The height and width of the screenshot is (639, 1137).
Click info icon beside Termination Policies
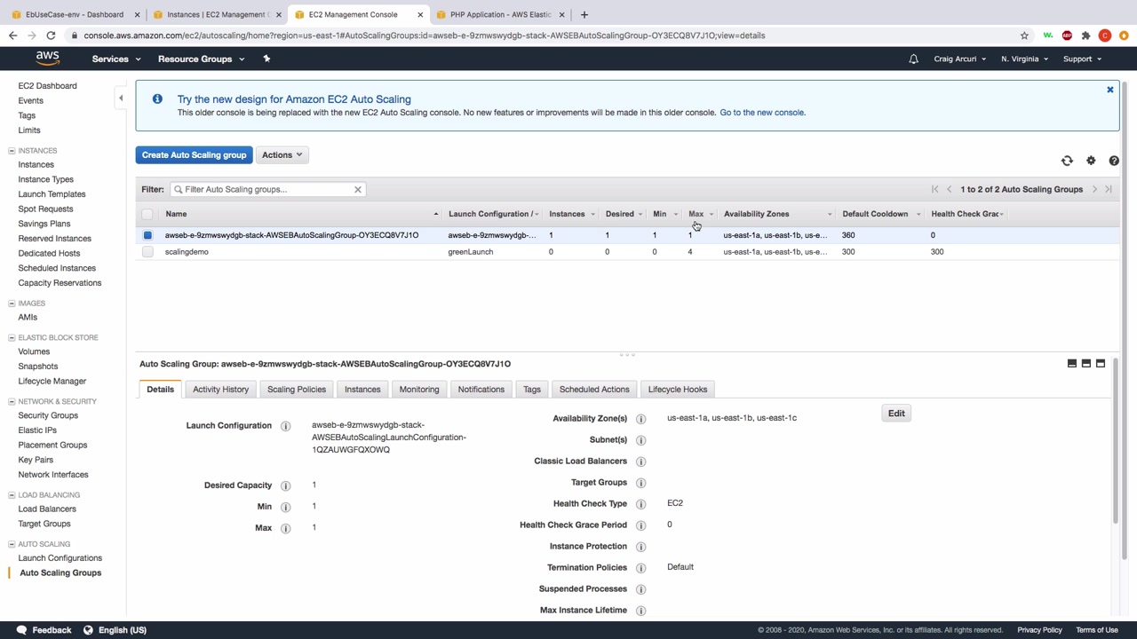(640, 568)
